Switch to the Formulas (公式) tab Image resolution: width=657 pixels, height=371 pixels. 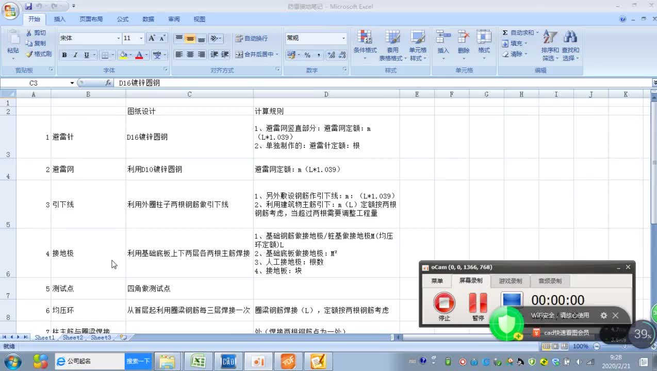click(x=123, y=19)
